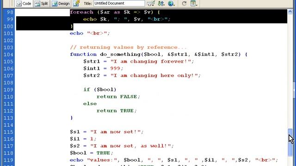
Task: Click the side panel collapse handle on right edge
Action: (294, 90)
